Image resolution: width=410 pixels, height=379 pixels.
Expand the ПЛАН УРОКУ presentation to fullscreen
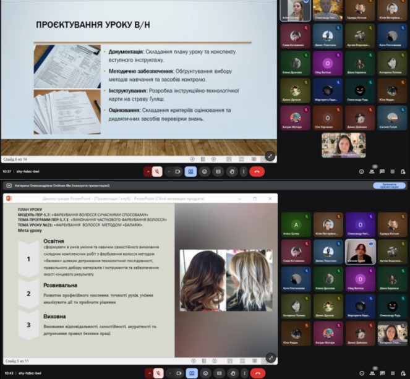[x=270, y=358]
